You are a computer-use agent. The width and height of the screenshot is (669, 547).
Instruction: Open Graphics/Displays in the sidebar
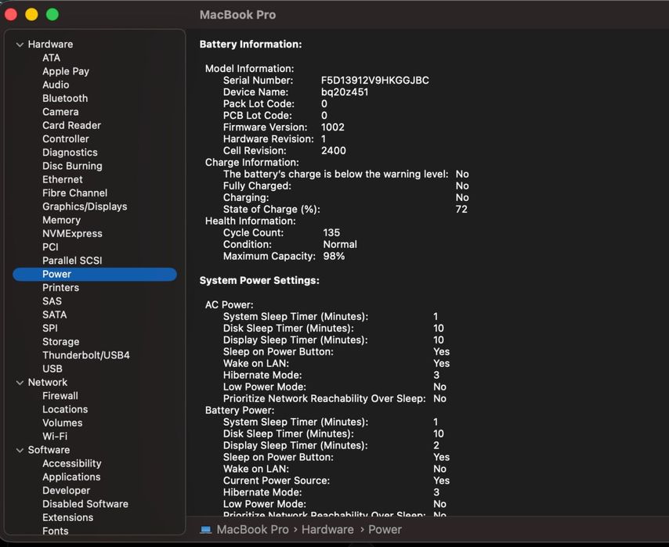[85, 207]
